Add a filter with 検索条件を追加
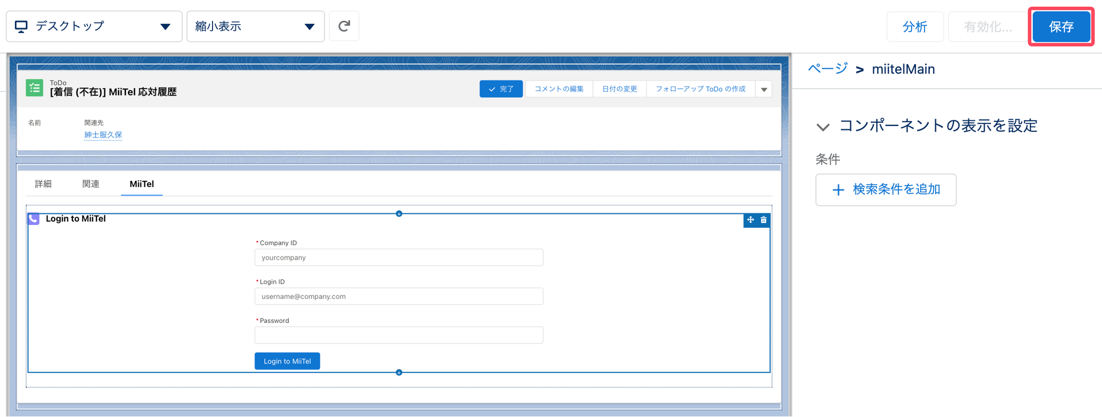This screenshot has height=417, width=1102. point(886,189)
